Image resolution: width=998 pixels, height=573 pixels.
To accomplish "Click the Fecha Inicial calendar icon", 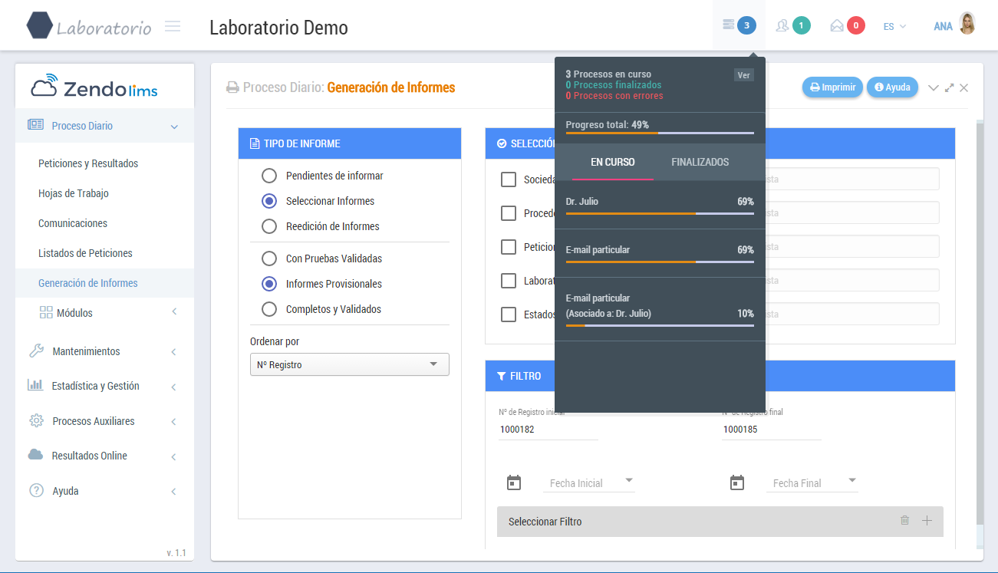I will click(514, 482).
